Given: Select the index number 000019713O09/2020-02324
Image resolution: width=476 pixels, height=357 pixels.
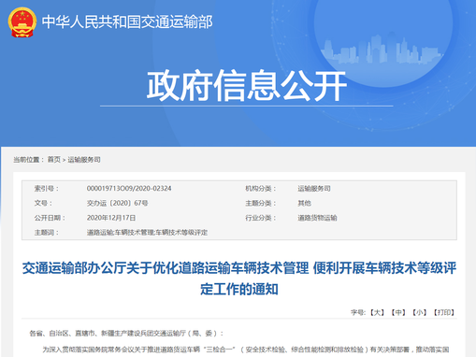Looking at the screenshot, I should pos(129,189).
